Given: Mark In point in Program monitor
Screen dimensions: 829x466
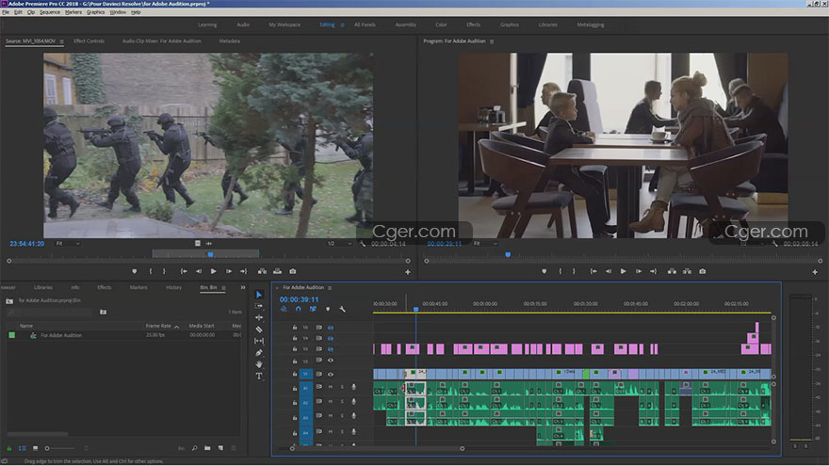Looking at the screenshot, I should pos(561,271).
